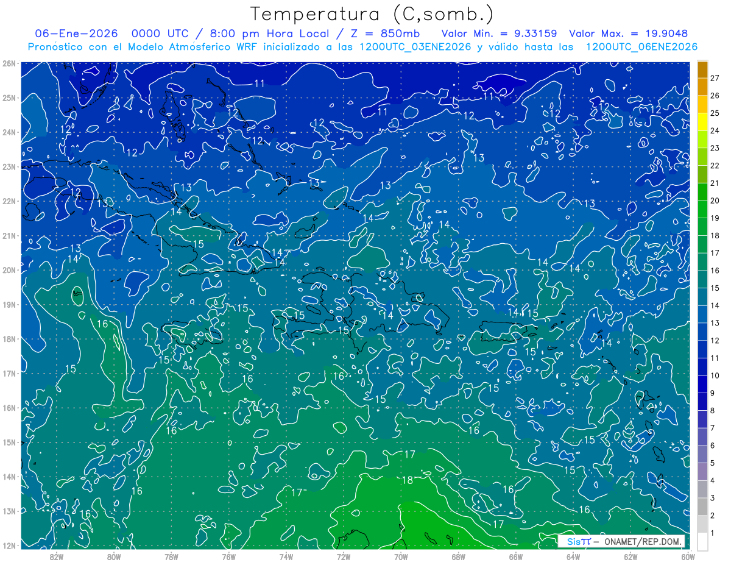This screenshot has width=731, height=565.
Task: Click the 19N latitude axis label
Action: coord(9,304)
